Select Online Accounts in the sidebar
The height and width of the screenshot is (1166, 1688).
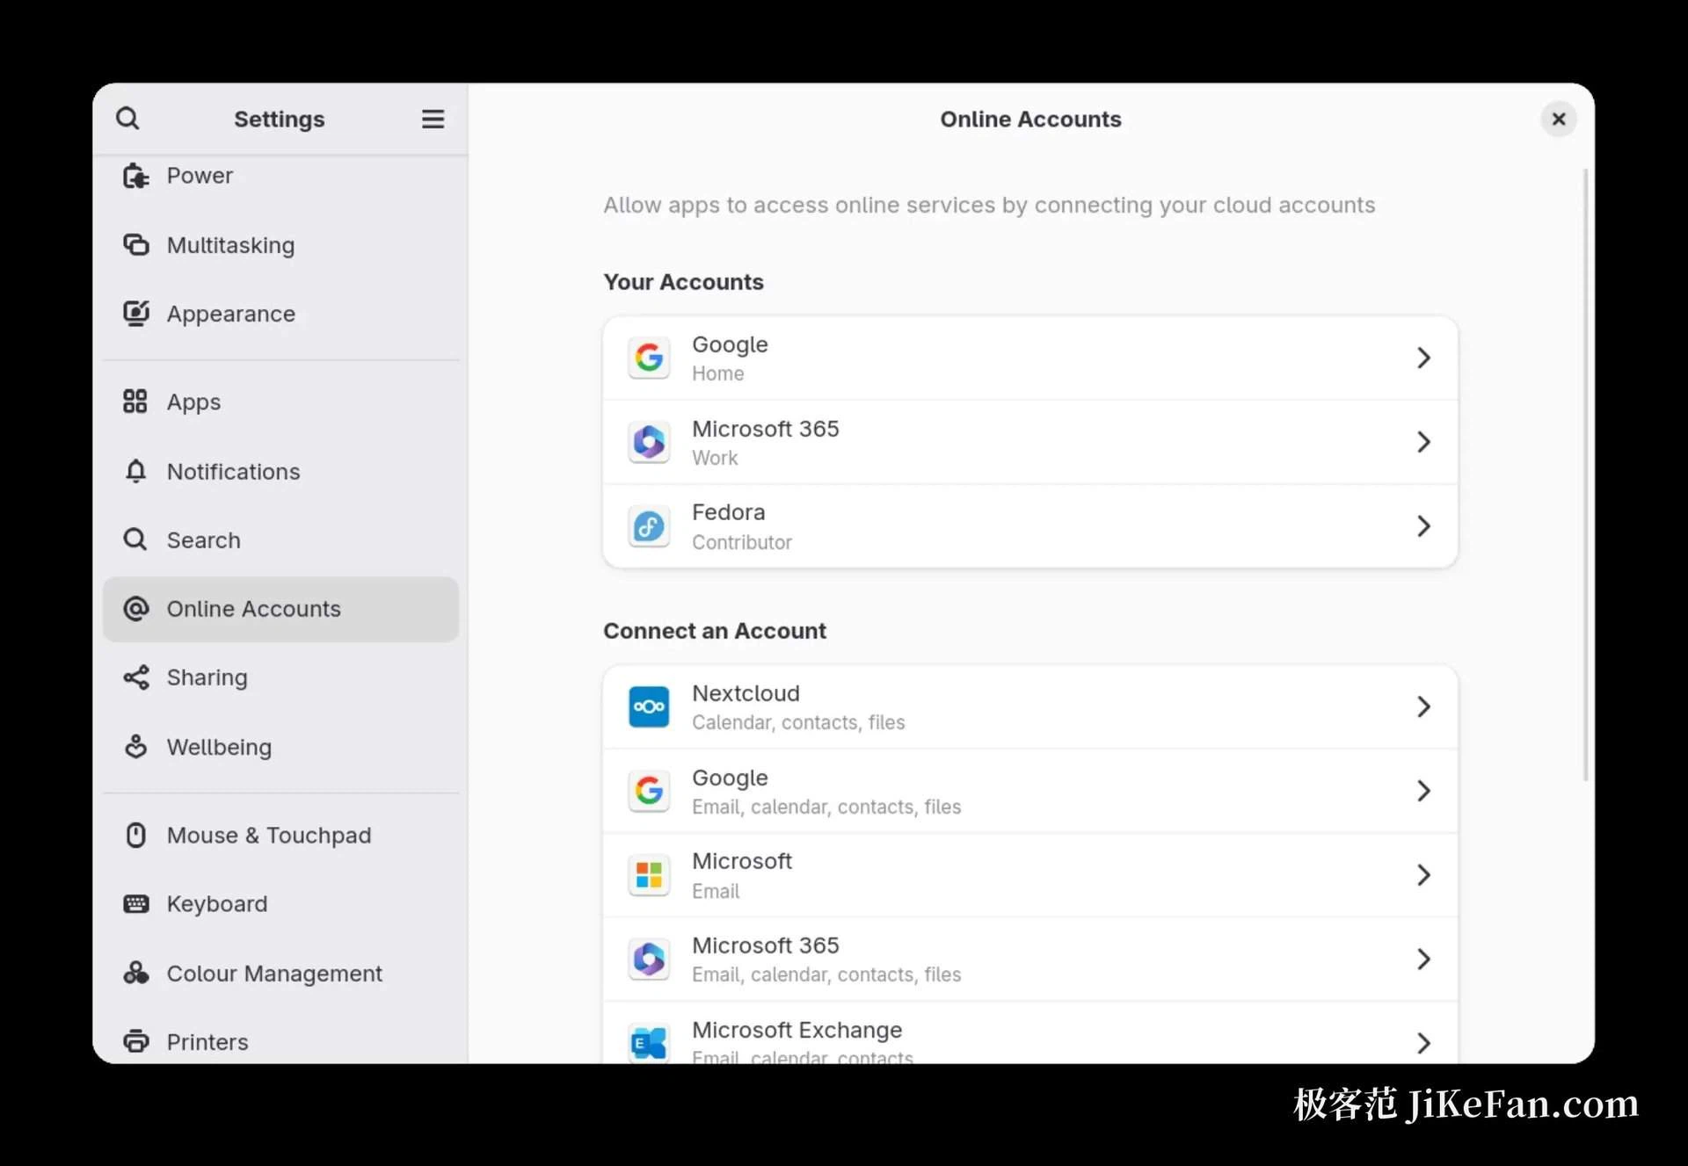(x=280, y=609)
